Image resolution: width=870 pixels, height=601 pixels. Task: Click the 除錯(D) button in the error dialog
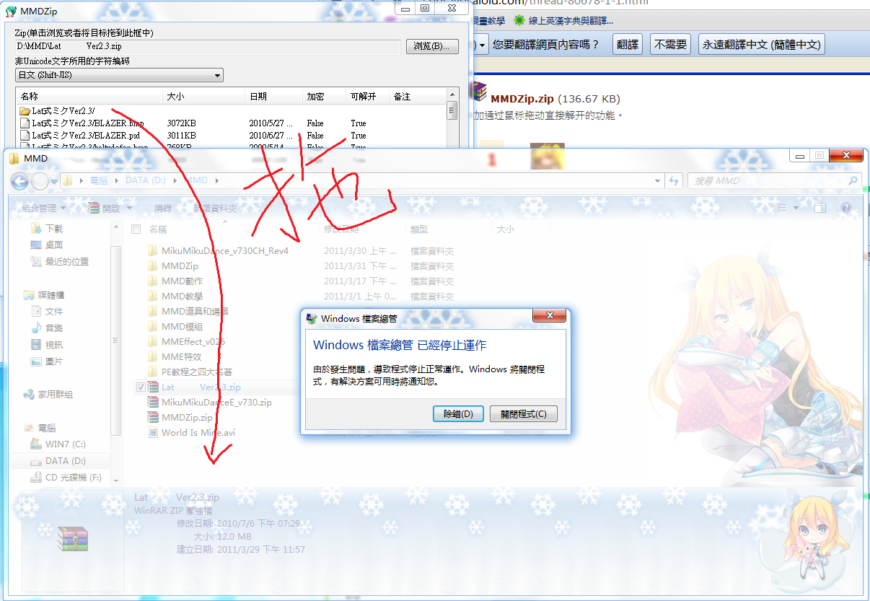[458, 414]
